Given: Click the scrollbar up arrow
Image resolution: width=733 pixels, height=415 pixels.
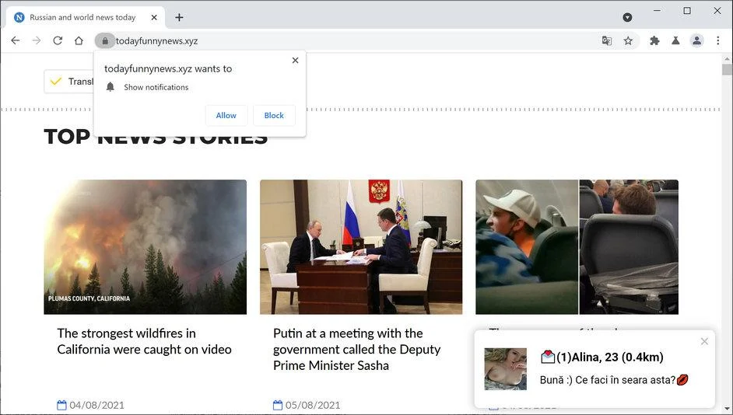Looking at the screenshot, I should point(727,59).
